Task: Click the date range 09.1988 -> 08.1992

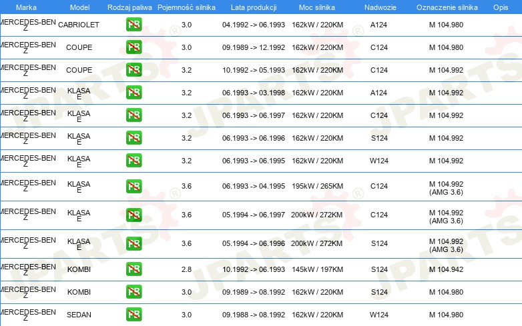Action: pos(254,315)
